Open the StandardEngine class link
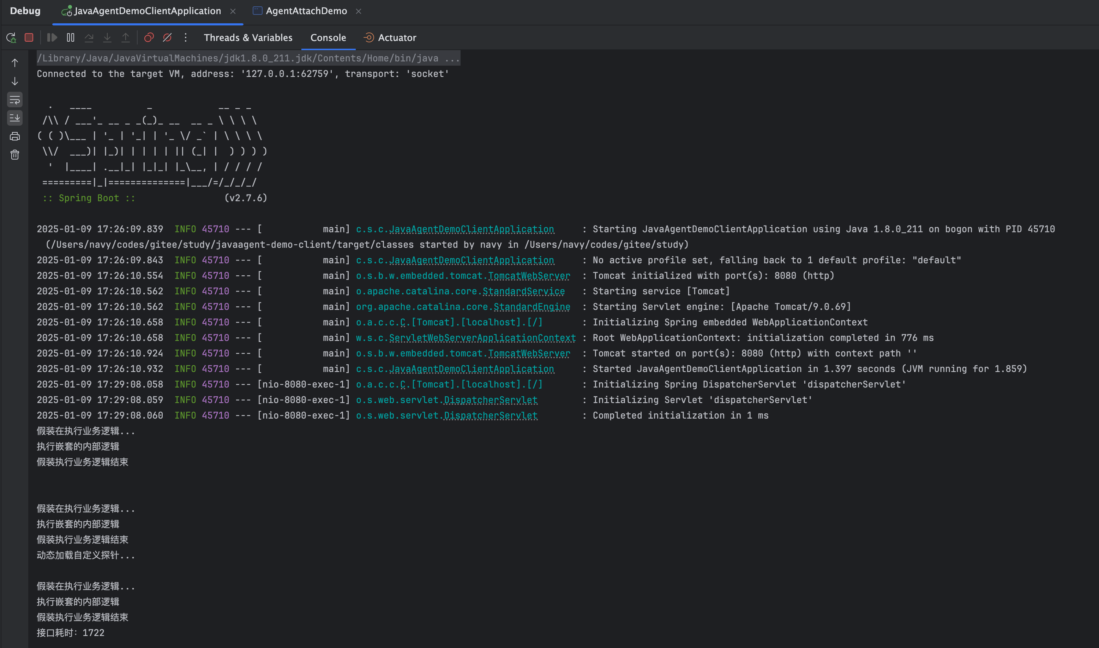 click(x=532, y=307)
